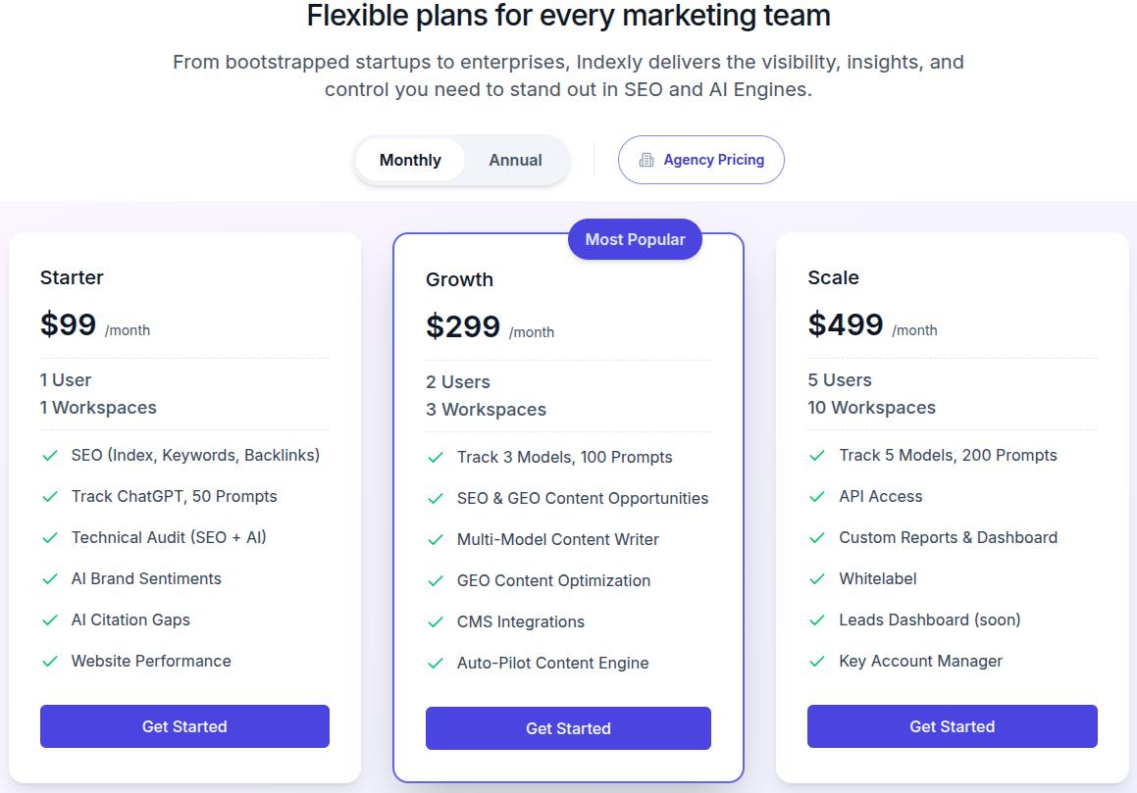This screenshot has height=793, width=1137.
Task: Click Get Started under the Growth plan
Action: 568,728
